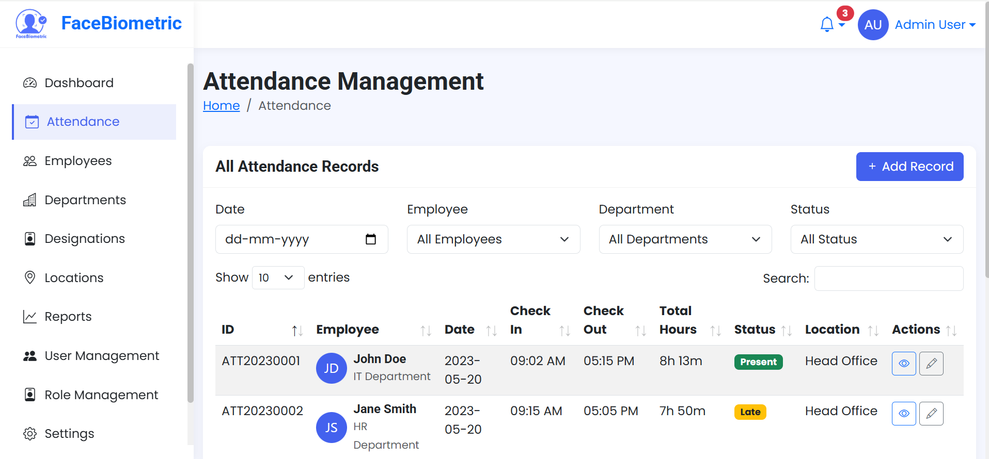Sort table by Total Hours arrows

[716, 331]
